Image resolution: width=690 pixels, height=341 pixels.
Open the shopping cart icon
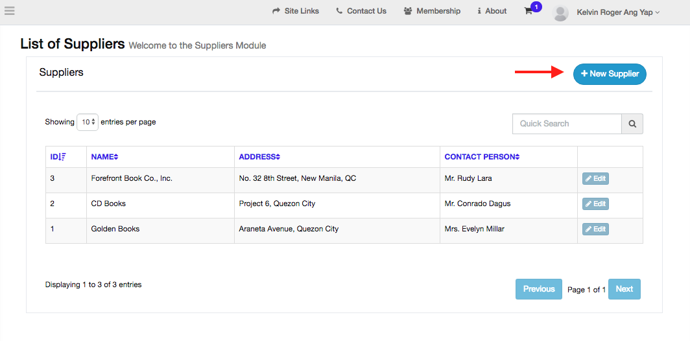(529, 11)
